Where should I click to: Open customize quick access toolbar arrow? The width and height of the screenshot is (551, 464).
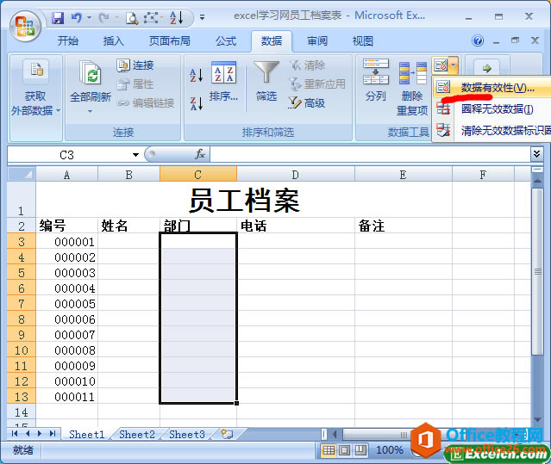click(202, 17)
